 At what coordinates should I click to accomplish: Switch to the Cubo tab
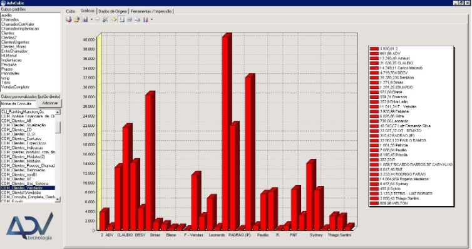71,11
